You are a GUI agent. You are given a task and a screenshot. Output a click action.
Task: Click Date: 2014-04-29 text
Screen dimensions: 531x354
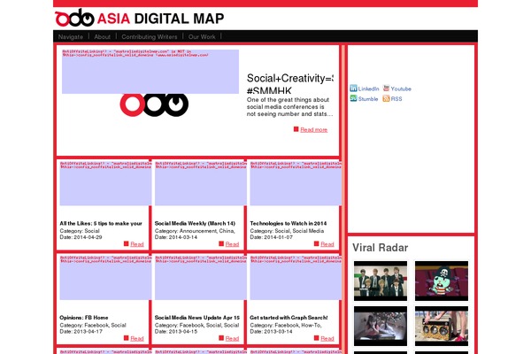click(x=81, y=237)
